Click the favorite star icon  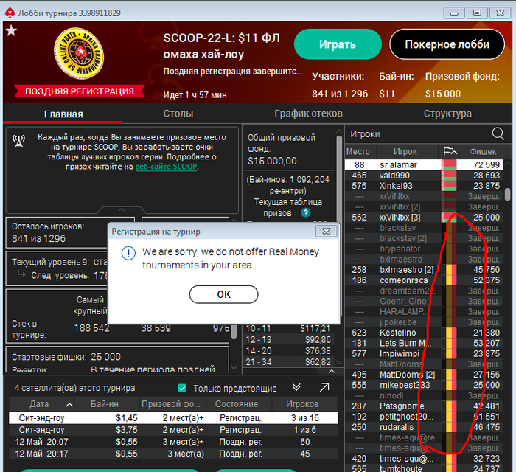[x=11, y=31]
